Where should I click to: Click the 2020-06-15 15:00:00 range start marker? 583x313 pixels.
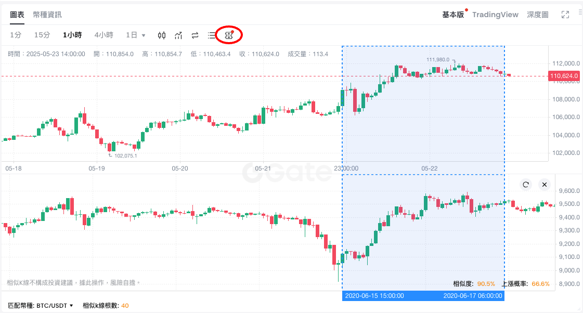pyautogui.click(x=374, y=296)
